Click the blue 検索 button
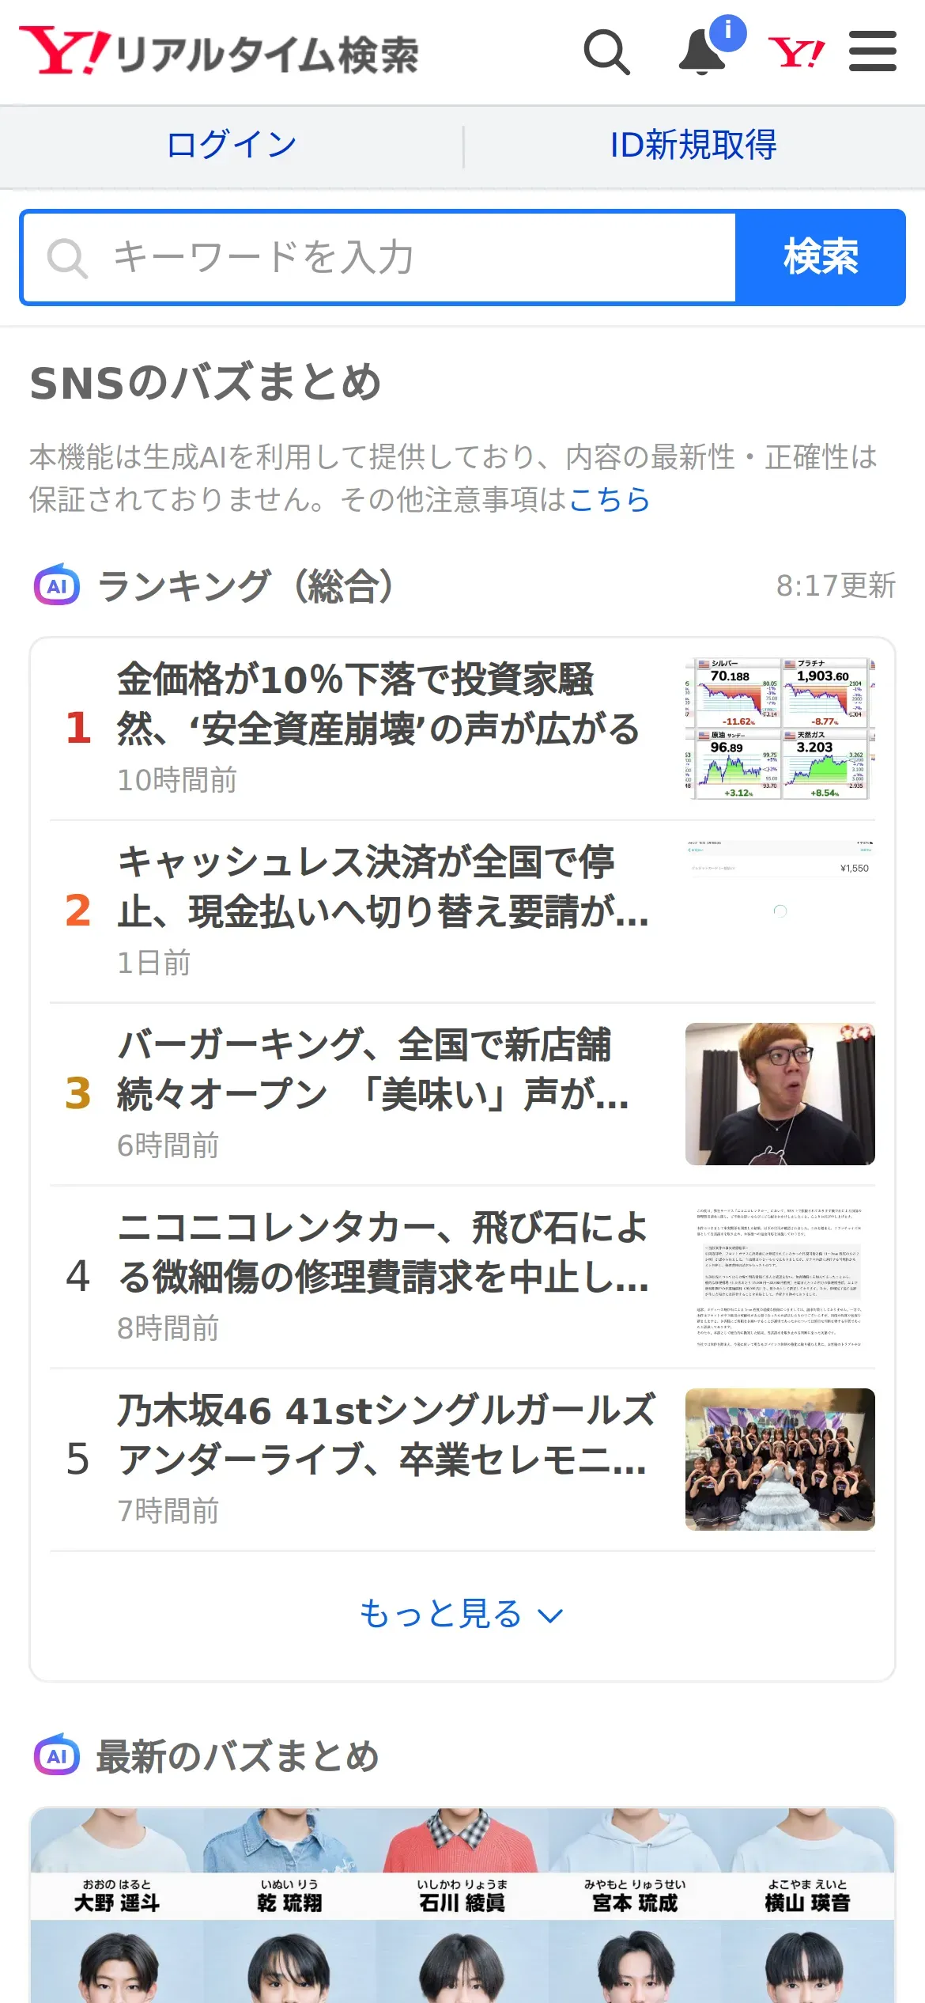This screenshot has width=925, height=2003. click(x=821, y=257)
